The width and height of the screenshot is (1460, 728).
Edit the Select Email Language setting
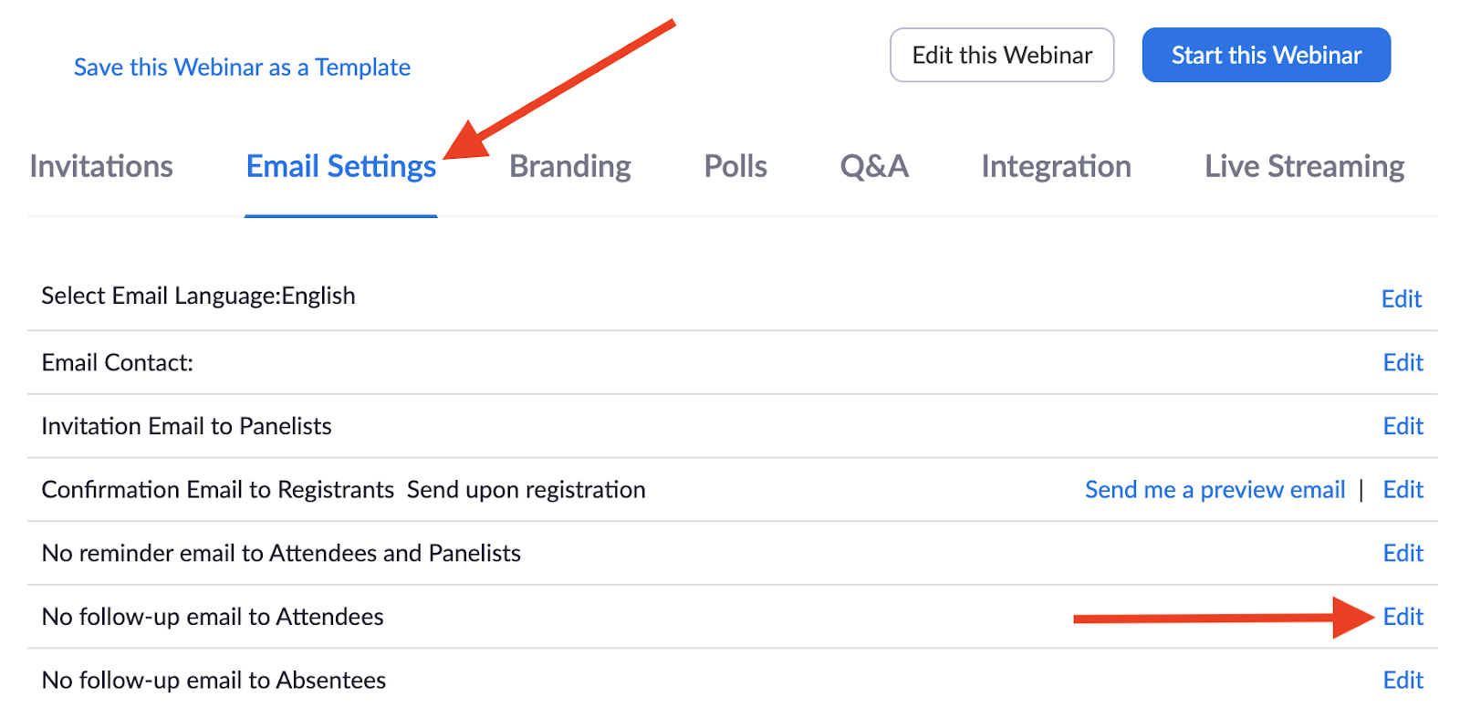click(1401, 299)
